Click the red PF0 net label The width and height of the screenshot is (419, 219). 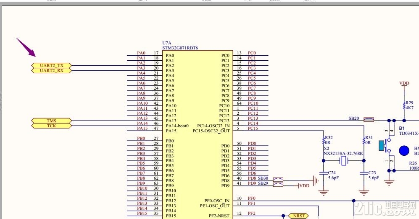pyautogui.click(x=251, y=198)
